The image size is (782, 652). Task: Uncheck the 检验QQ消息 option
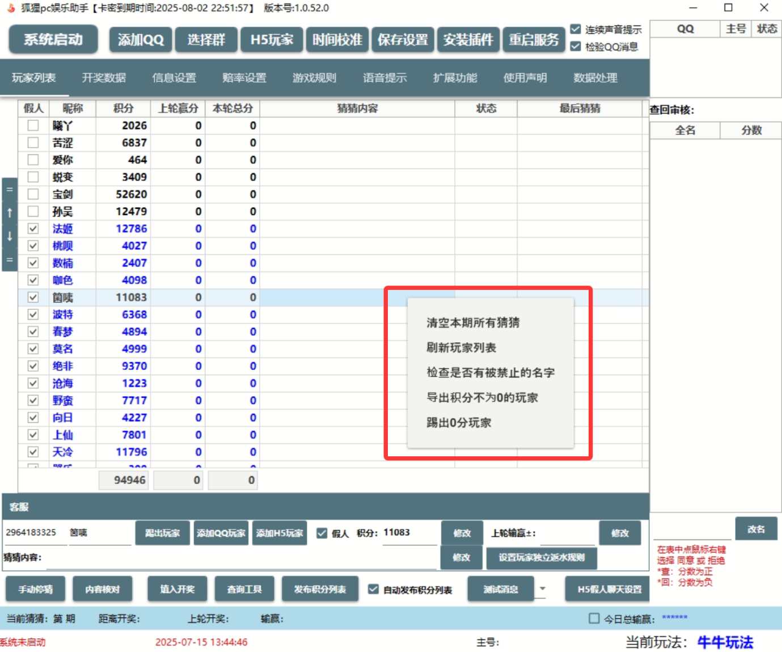coord(576,47)
